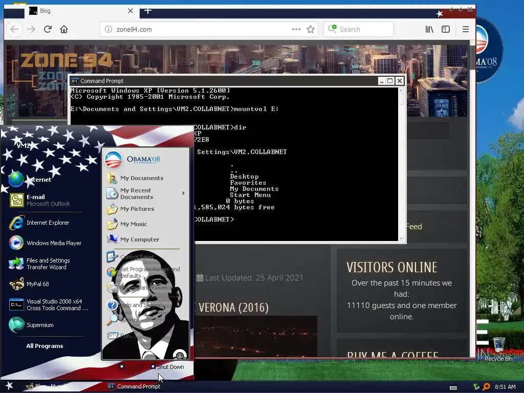The width and height of the screenshot is (524, 393).
Task: Toggle the browser sidebar icon
Action: coord(446,29)
